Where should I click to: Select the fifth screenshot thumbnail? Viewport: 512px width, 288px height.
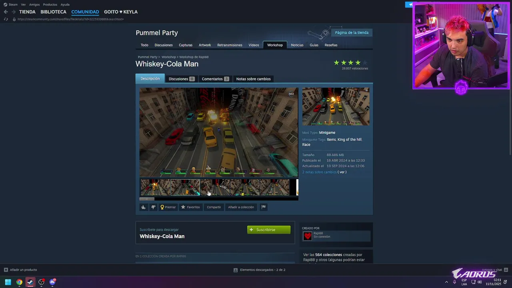274,188
